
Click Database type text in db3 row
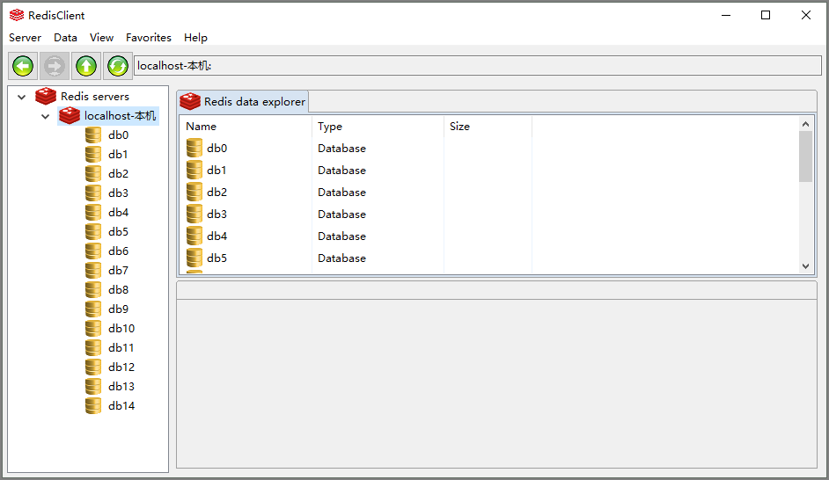coord(341,215)
